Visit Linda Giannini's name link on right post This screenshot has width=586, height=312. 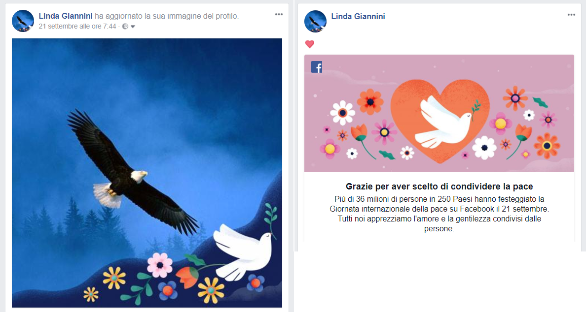pyautogui.click(x=358, y=16)
